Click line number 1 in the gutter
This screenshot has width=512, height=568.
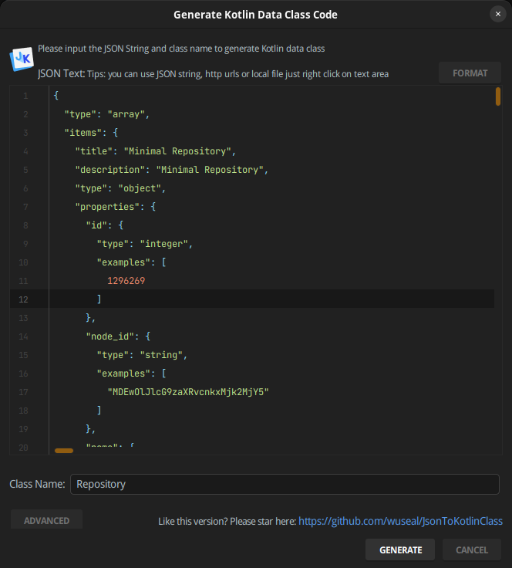coord(25,96)
